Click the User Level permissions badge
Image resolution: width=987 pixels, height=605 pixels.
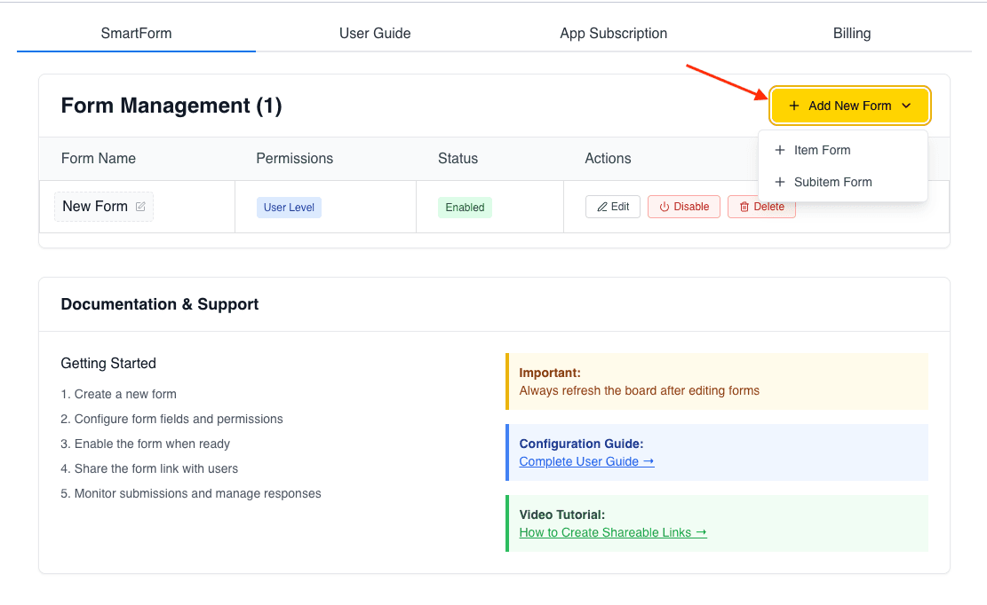pos(289,208)
